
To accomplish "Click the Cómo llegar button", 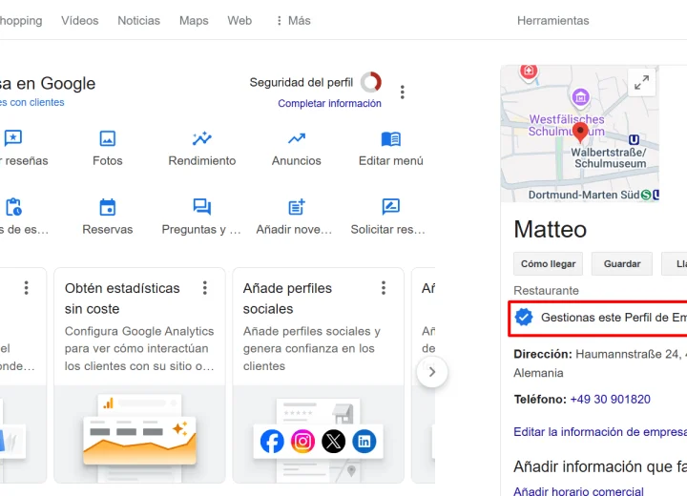I will [548, 264].
